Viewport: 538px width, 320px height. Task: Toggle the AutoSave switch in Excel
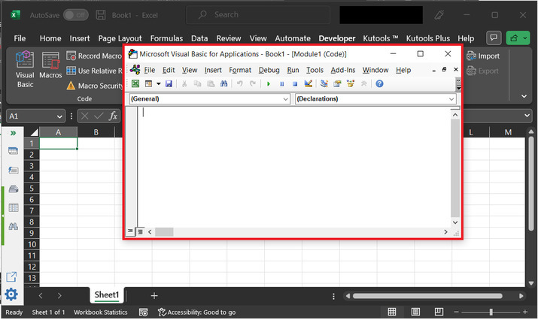pyautogui.click(x=75, y=15)
